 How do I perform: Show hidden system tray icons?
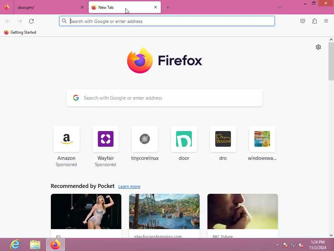click(x=277, y=245)
